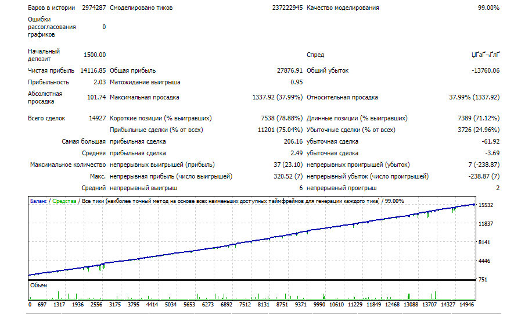
Task: Select the net profit value 14116.85
Action: 93,70
